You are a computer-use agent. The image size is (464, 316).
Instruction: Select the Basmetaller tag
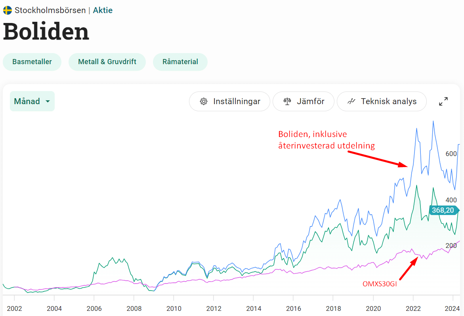32,62
